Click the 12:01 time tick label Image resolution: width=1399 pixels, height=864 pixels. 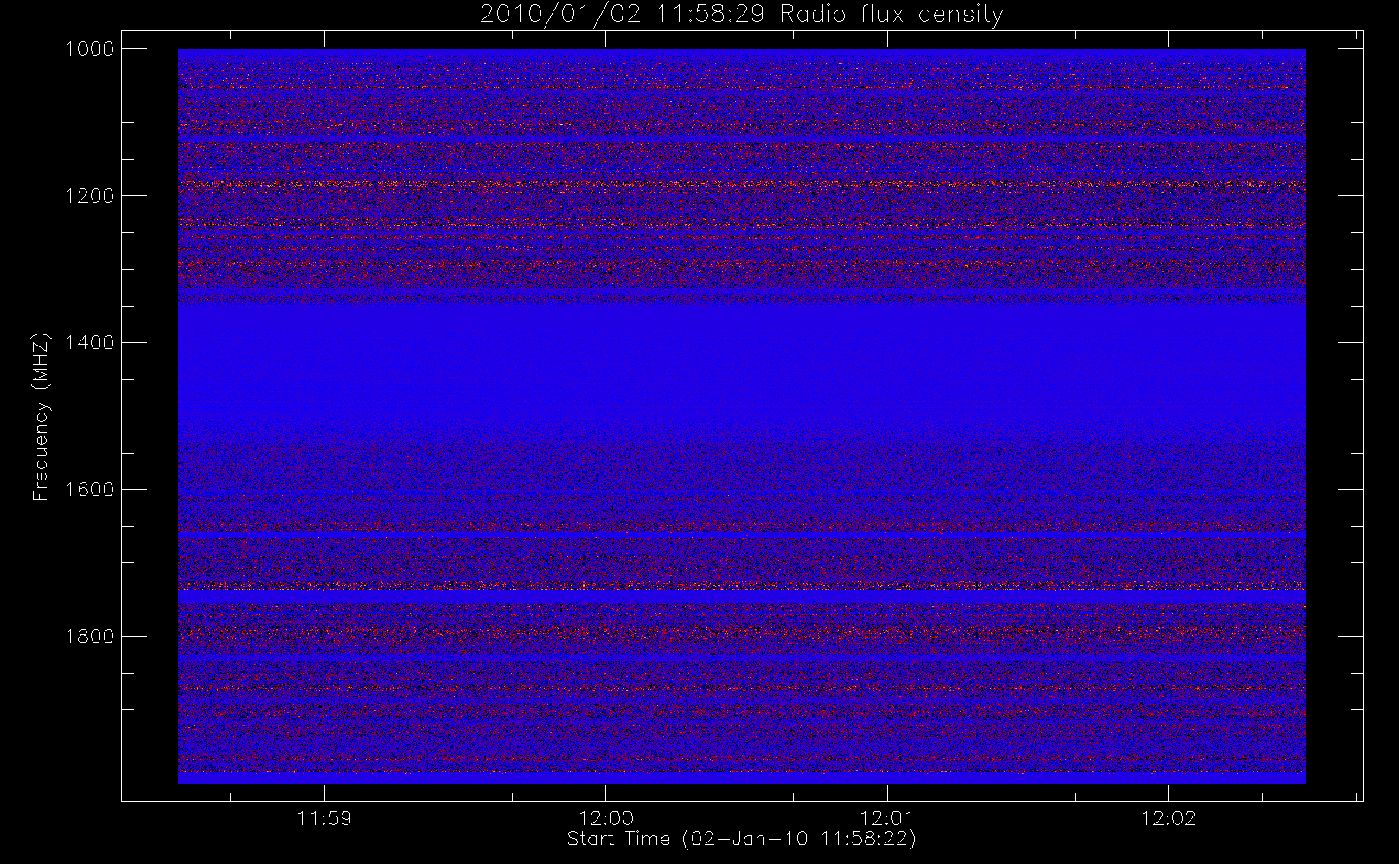click(x=887, y=818)
